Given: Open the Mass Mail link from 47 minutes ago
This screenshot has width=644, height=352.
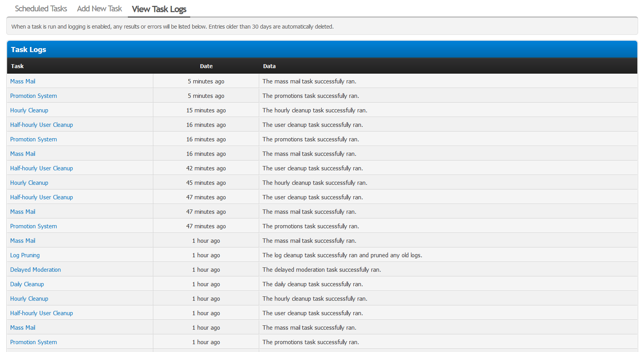Looking at the screenshot, I should pos(23,212).
